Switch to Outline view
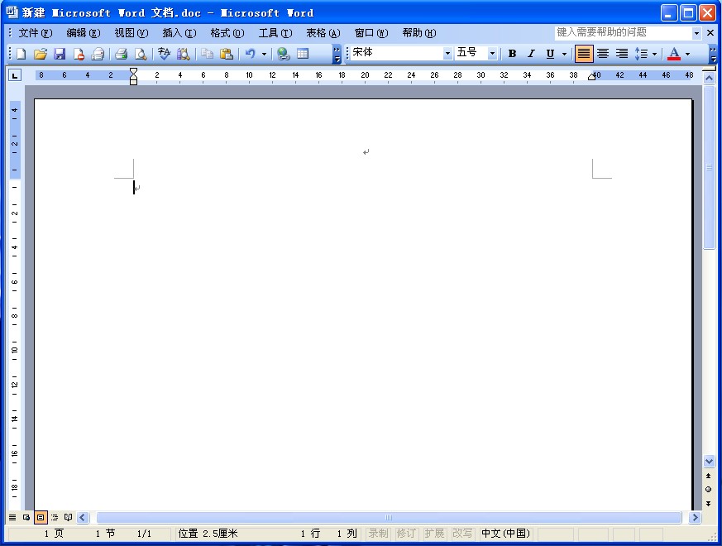This screenshot has width=722, height=546. pyautogui.click(x=55, y=517)
